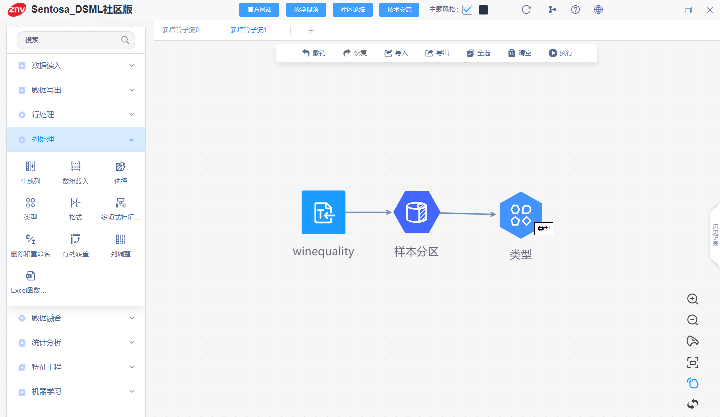Zoom in the canvas
The height and width of the screenshot is (417, 720).
tap(692, 299)
